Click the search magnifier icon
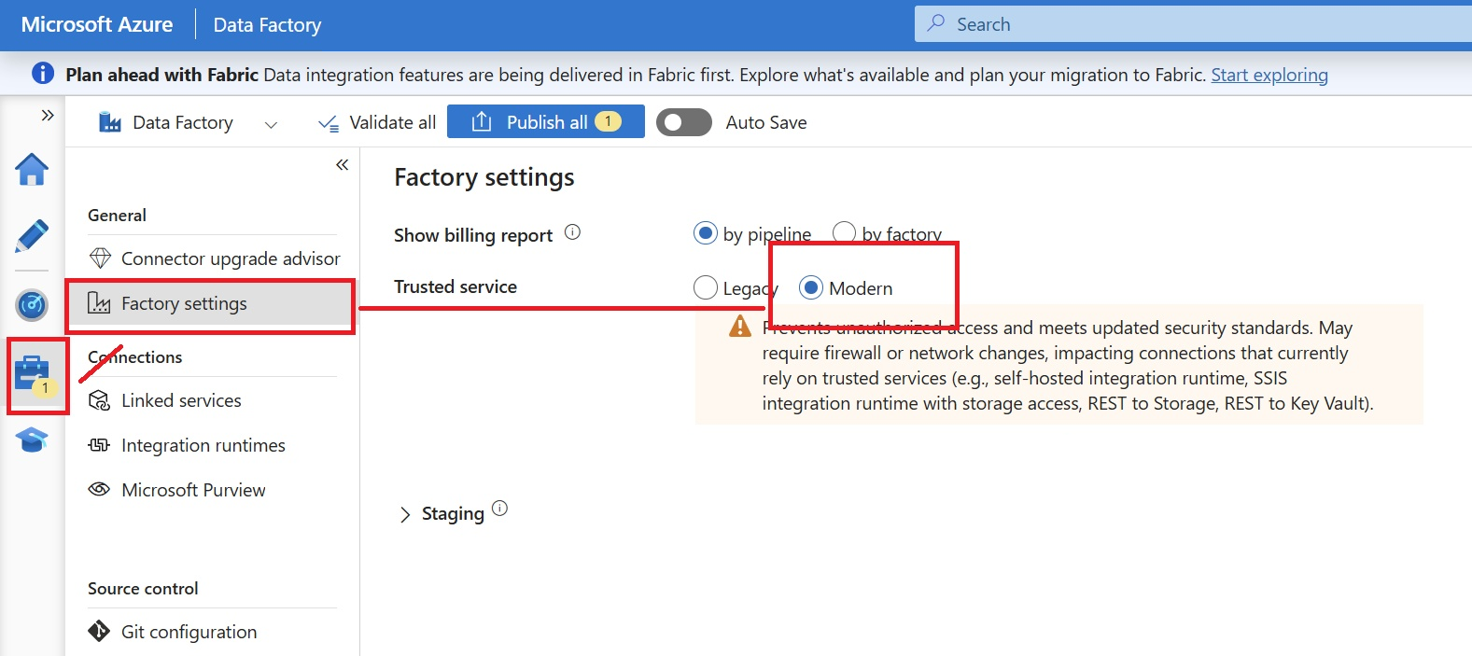1472x656 pixels. pos(936,23)
